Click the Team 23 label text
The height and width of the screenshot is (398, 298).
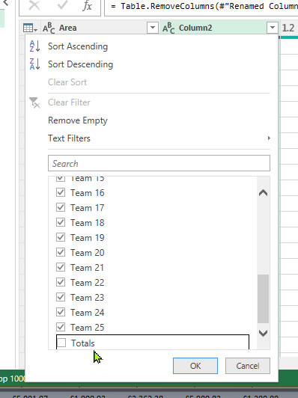pyautogui.click(x=88, y=298)
